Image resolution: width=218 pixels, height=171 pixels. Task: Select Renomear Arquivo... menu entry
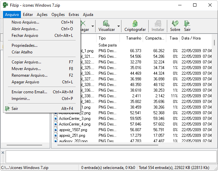click(42, 75)
